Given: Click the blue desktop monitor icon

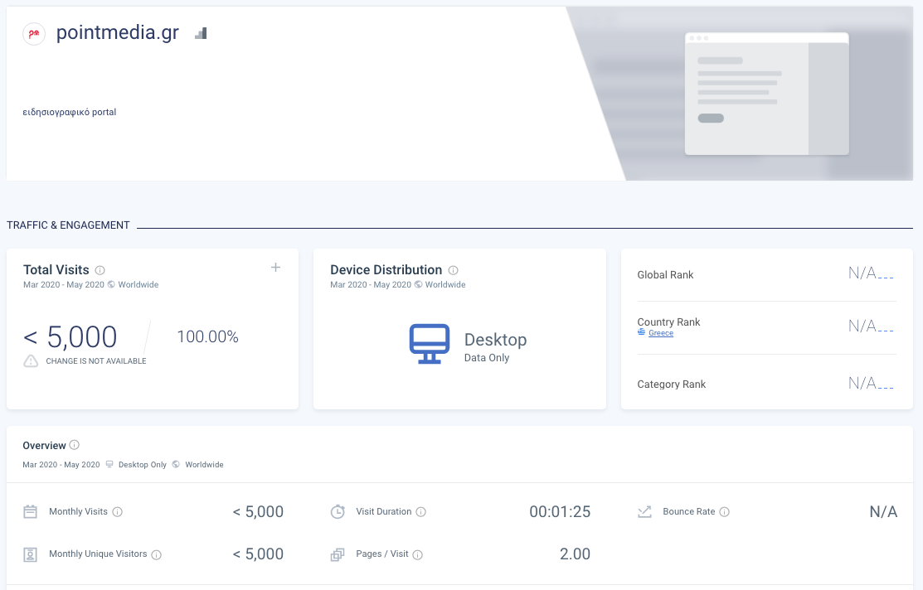Looking at the screenshot, I should [430, 344].
